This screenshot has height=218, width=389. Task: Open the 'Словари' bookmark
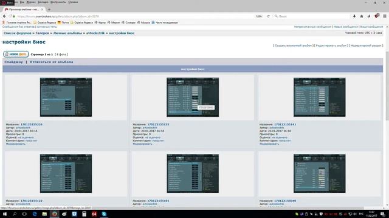128,22
